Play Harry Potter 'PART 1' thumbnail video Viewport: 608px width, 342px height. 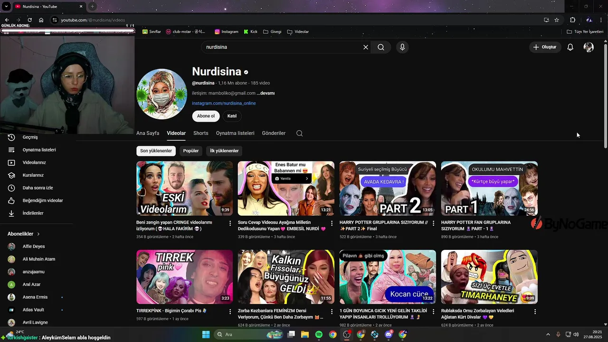click(x=489, y=188)
